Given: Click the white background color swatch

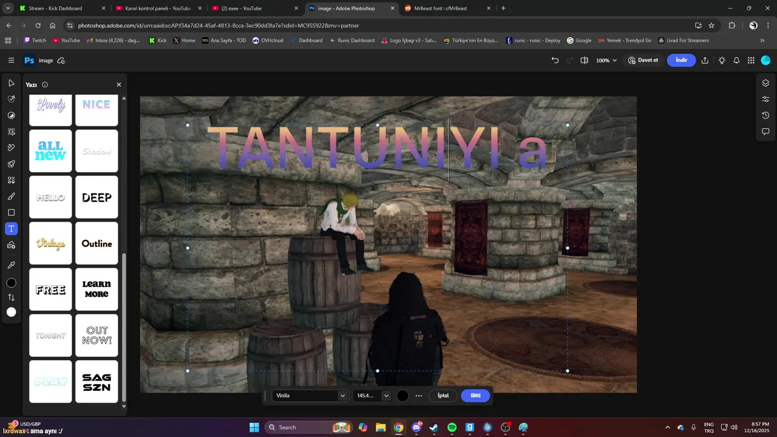Looking at the screenshot, I should click(11, 312).
